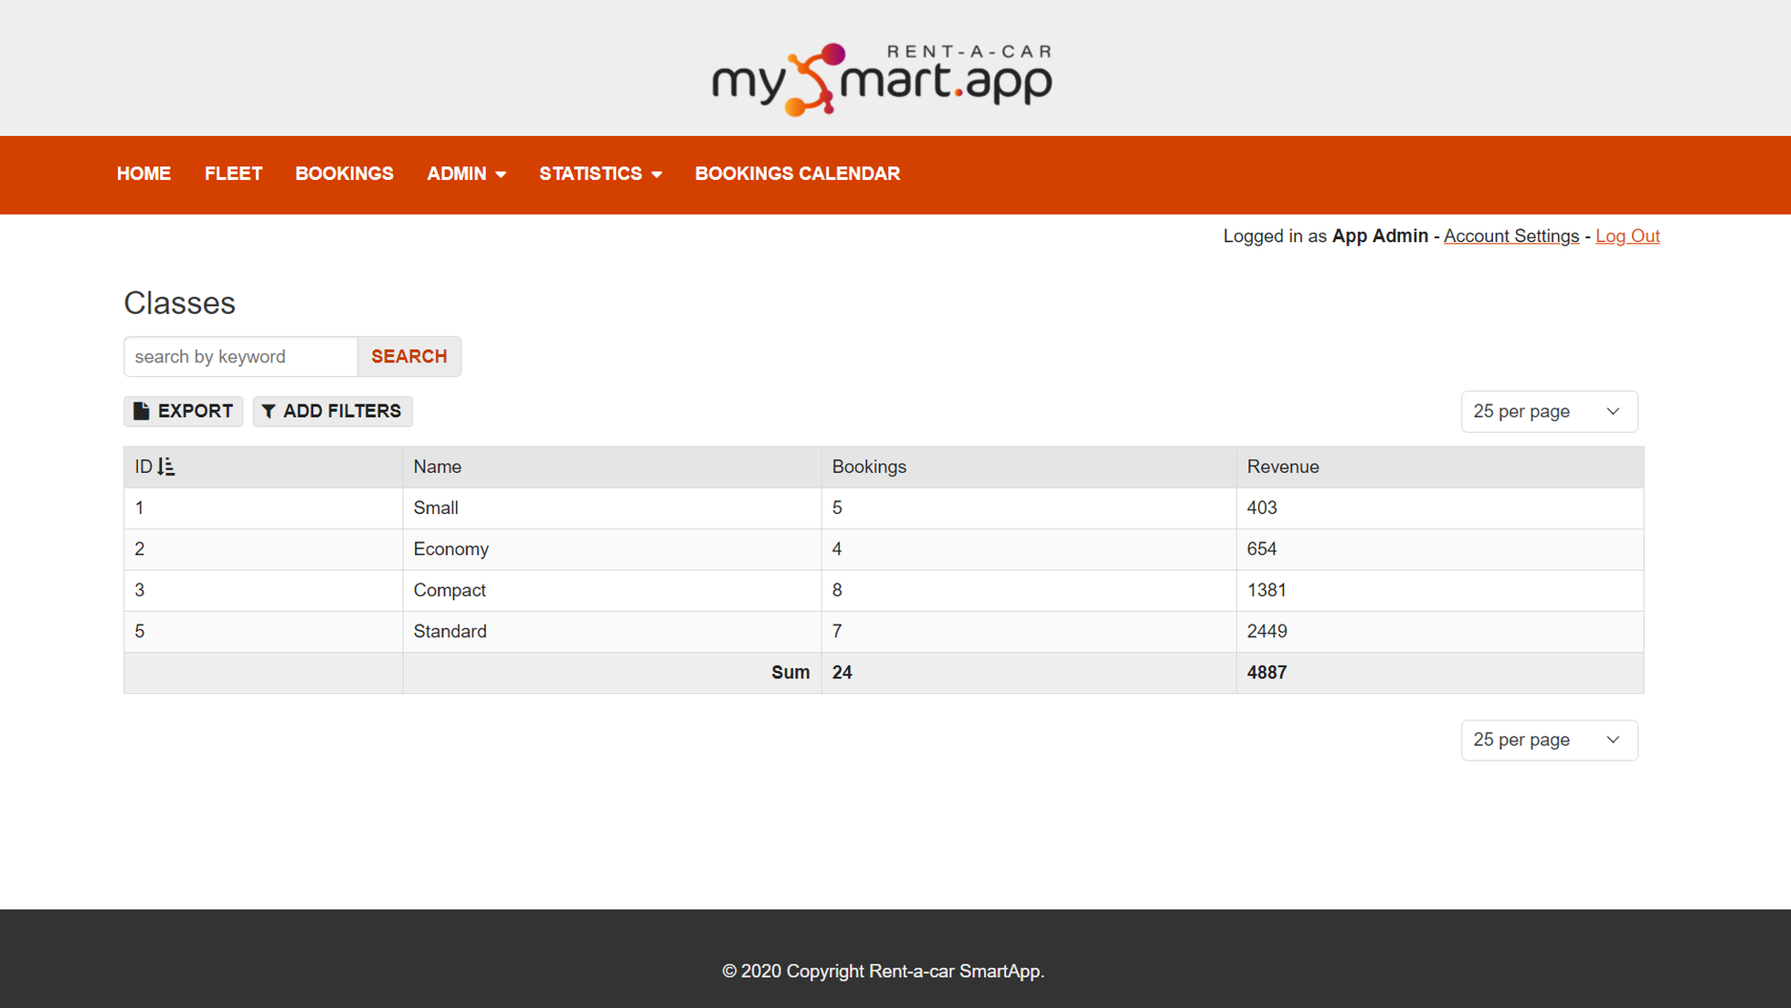Select row for Economy class
This screenshot has width=1791, height=1008.
point(450,549)
